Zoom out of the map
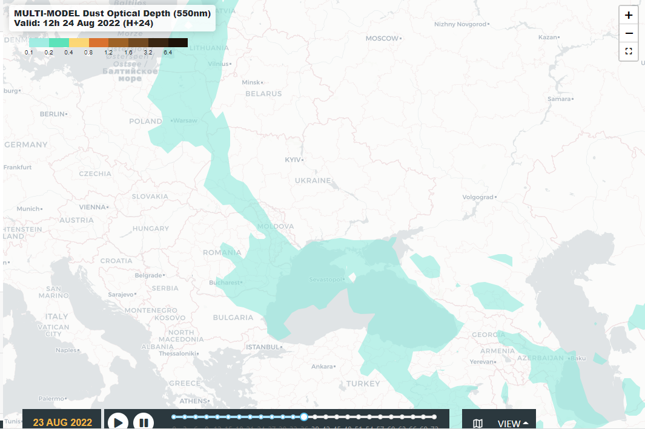The height and width of the screenshot is (429, 645). pos(628,33)
